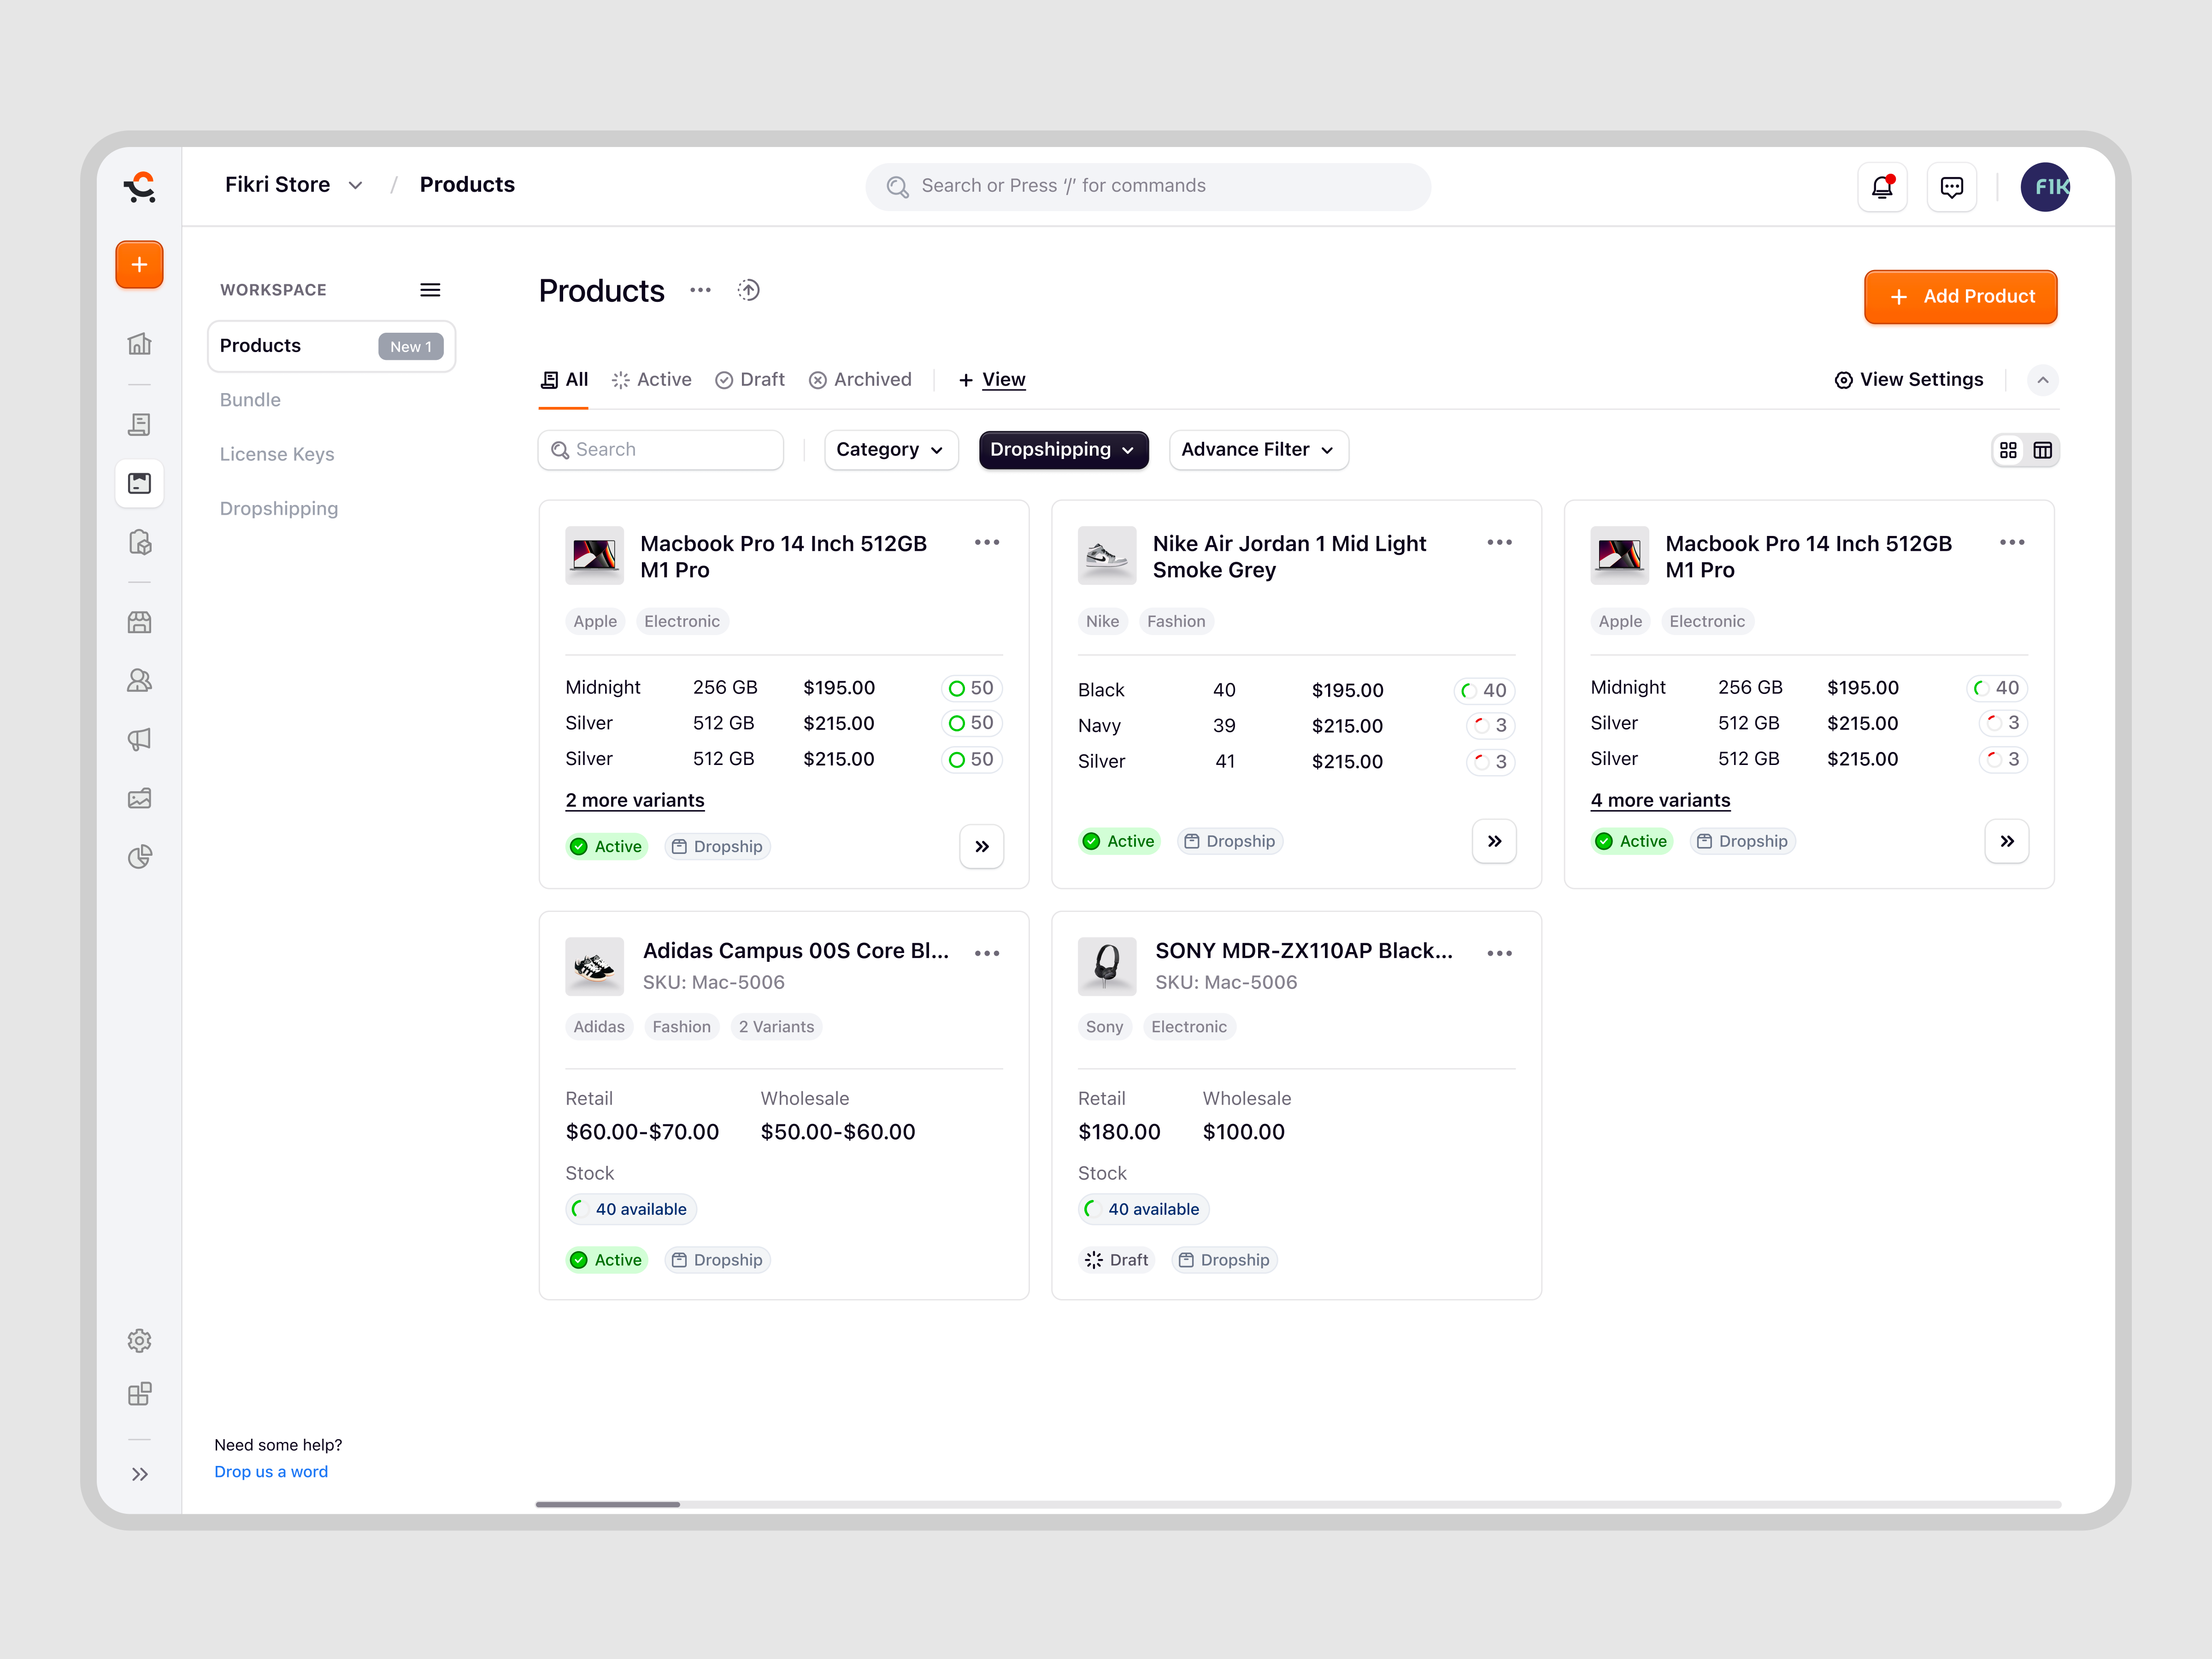Open the dashboard home icon in the sidebar

pyautogui.click(x=139, y=344)
